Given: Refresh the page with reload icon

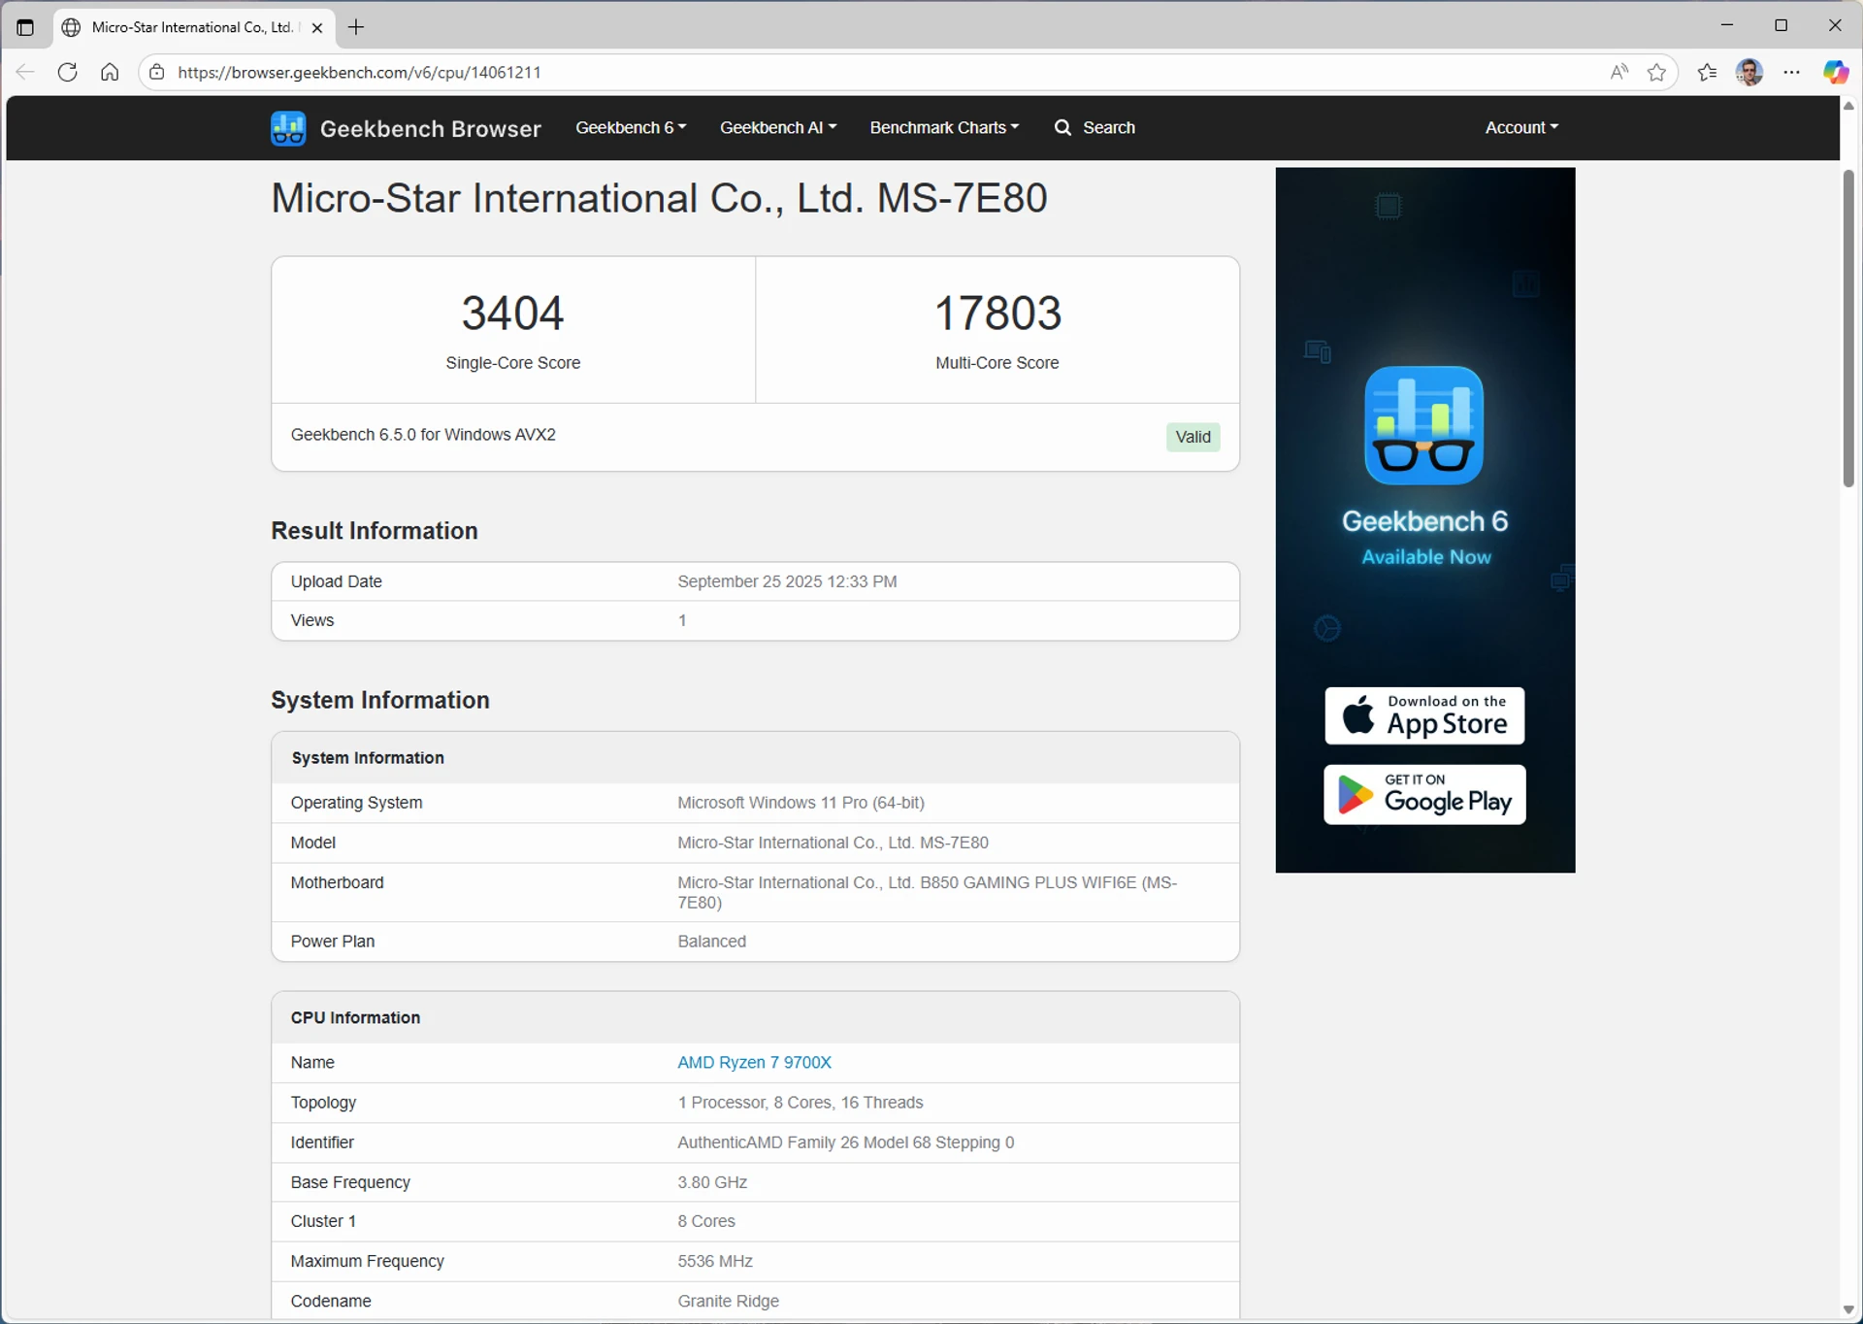Looking at the screenshot, I should (x=67, y=72).
